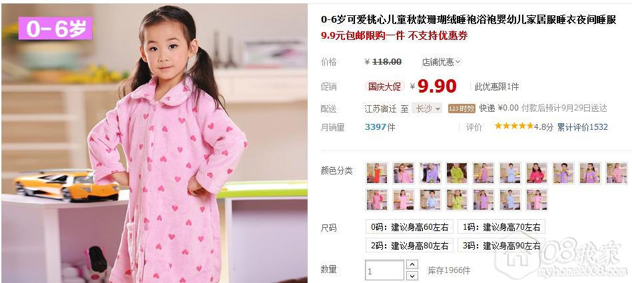Choose last thumbnail in second color row
This screenshot has width=632, height=283.
tap(537, 199)
